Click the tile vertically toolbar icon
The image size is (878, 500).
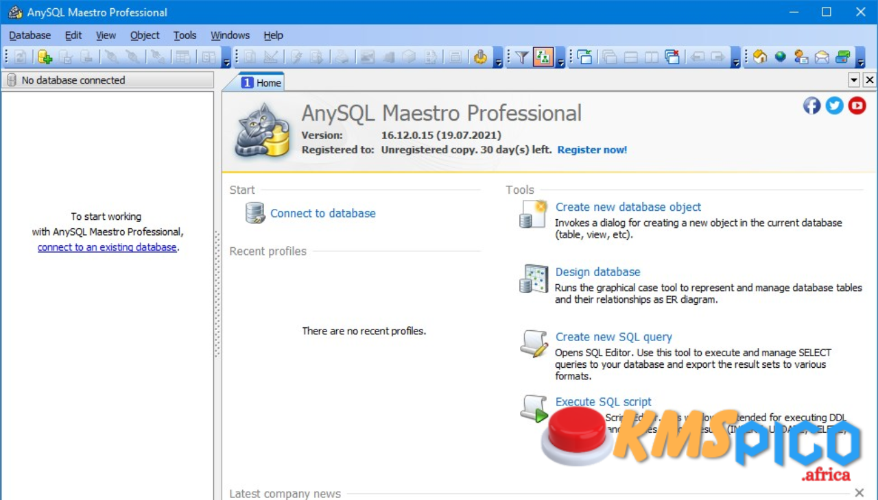point(652,58)
